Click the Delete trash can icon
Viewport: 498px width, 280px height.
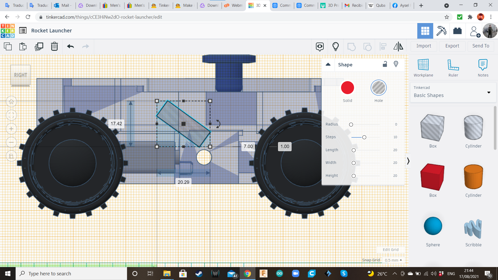pos(54,46)
